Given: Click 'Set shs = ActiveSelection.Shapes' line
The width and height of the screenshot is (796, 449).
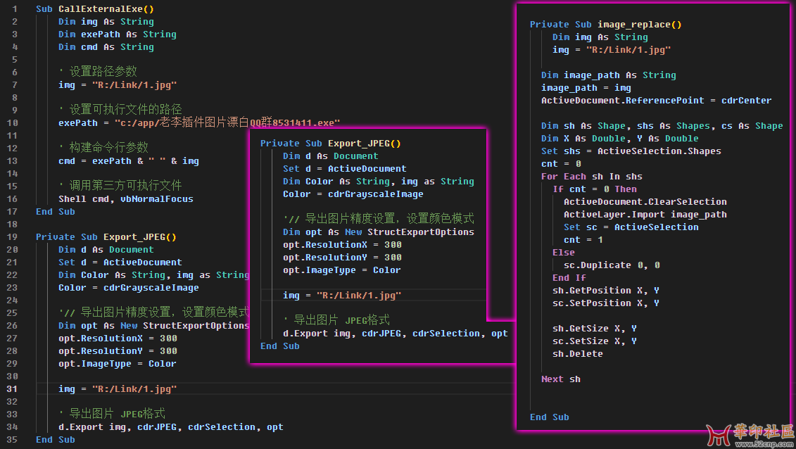Looking at the screenshot, I should pos(631,151).
